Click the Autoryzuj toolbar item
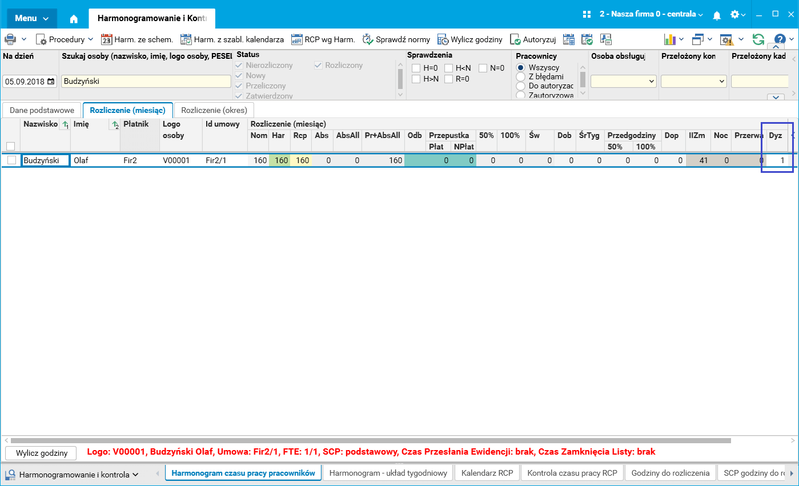 point(533,39)
